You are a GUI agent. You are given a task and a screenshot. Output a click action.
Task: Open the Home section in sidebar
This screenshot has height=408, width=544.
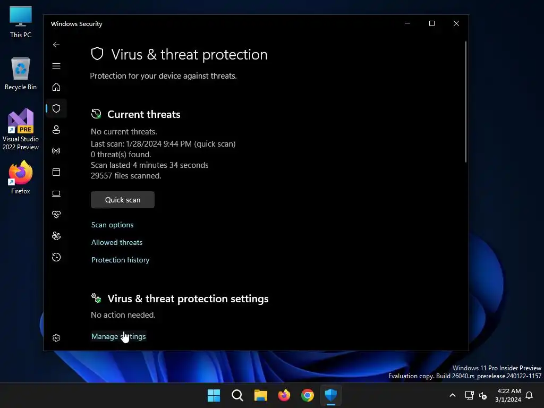56,87
